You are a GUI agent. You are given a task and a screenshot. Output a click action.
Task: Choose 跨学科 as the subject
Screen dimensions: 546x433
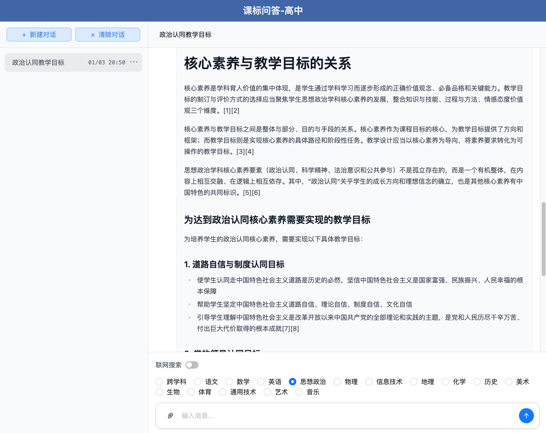click(x=159, y=382)
